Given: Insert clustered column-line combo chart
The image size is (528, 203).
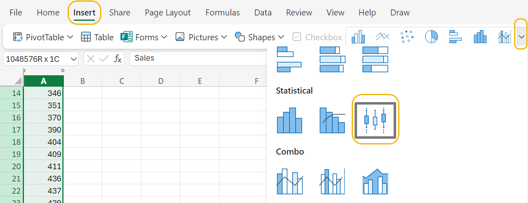Looking at the screenshot, I should [x=289, y=181].
